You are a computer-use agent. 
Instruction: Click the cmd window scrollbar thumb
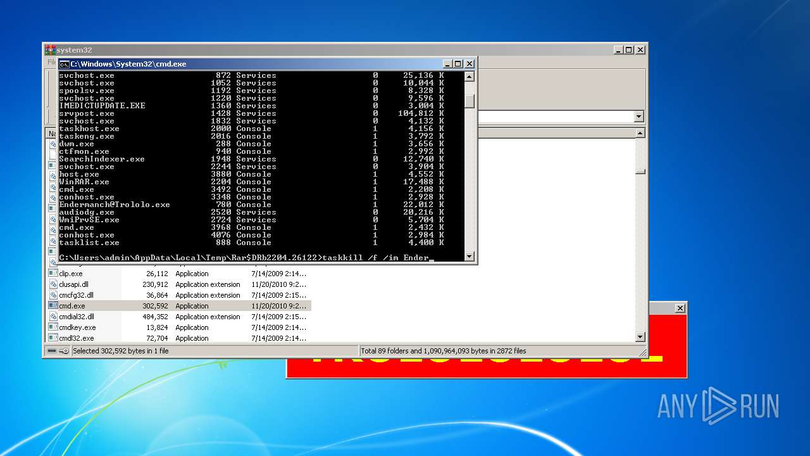pos(469,101)
